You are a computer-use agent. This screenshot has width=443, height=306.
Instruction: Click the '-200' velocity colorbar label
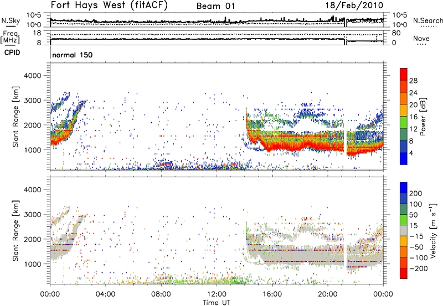(418, 268)
